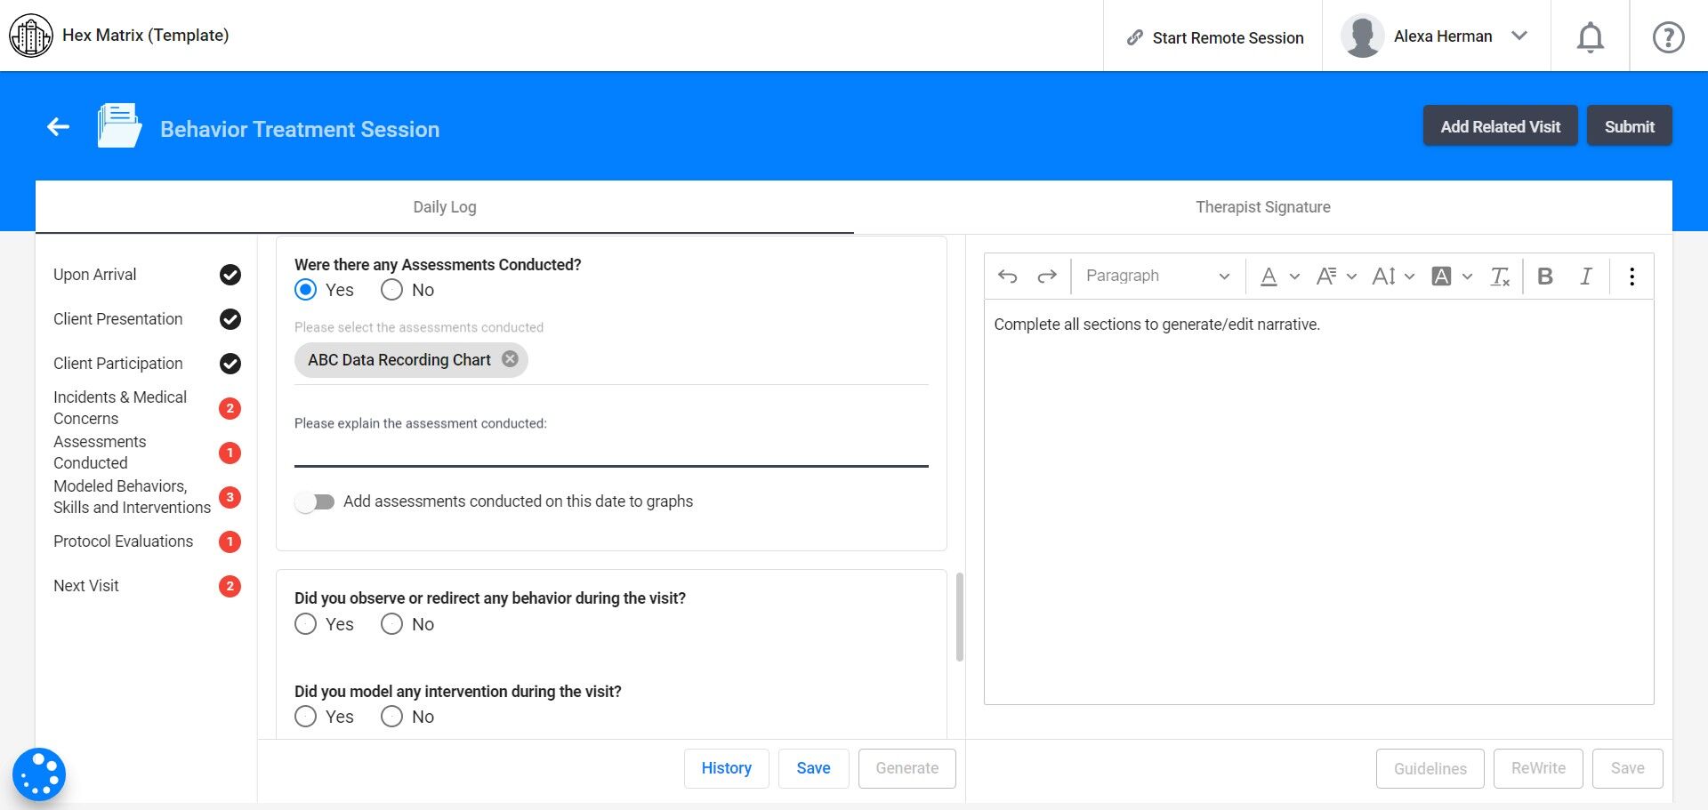Select Yes for observed or redirected behavior

[306, 624]
